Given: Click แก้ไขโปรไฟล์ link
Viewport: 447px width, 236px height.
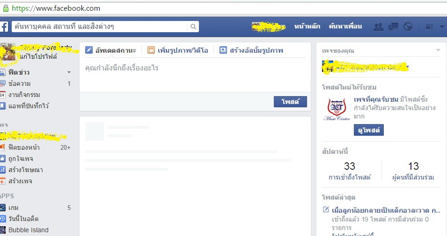Looking at the screenshot, I should tap(38, 56).
